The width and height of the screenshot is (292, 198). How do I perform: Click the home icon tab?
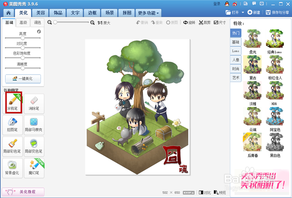coord(8,13)
